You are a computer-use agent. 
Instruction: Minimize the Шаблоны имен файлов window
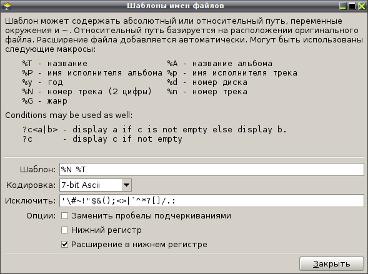click(x=342, y=6)
